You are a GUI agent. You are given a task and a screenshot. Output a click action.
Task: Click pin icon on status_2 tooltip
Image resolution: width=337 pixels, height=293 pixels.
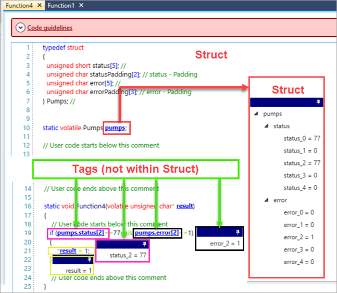coord(144,244)
